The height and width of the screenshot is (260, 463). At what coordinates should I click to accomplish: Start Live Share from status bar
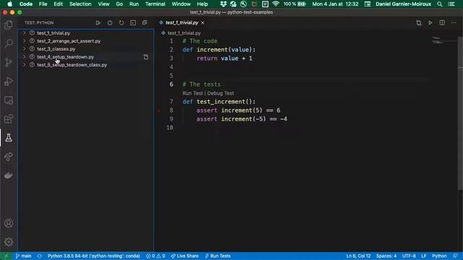click(185, 256)
